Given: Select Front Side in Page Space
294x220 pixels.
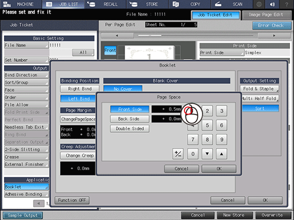Looking at the screenshot, I should click(130, 109).
